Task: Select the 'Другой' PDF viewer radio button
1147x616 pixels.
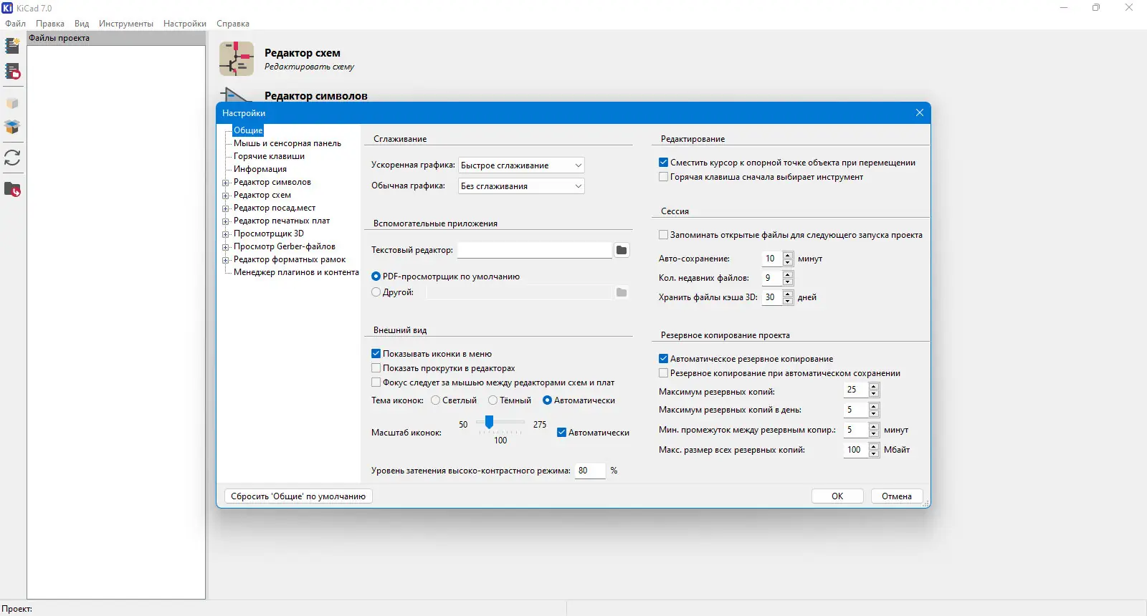Action: (x=376, y=292)
